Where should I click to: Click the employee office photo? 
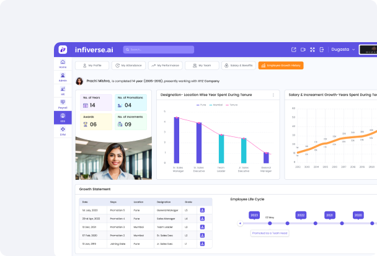[113, 158]
